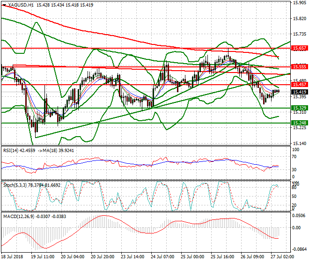Click the chart menu triangle beside XAGUSD,H1
This screenshot has height=262, width=309.
4,5
